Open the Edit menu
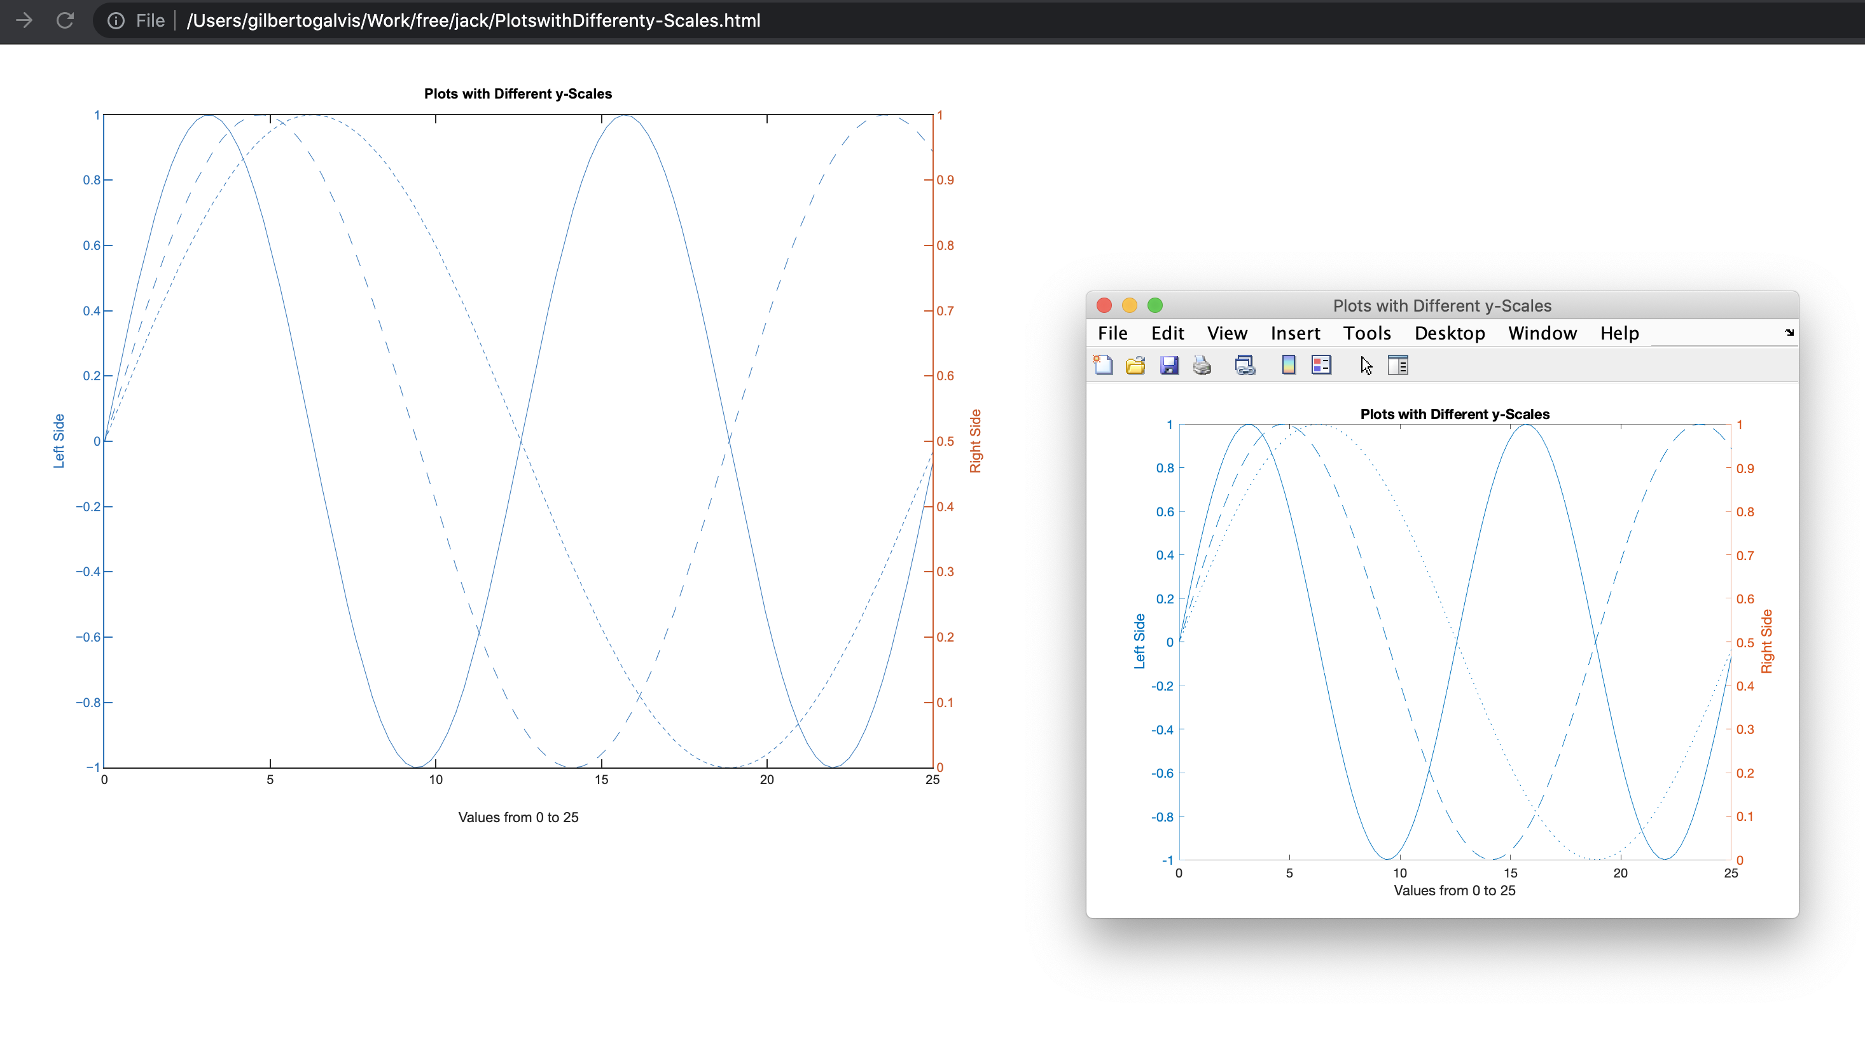 1167,333
